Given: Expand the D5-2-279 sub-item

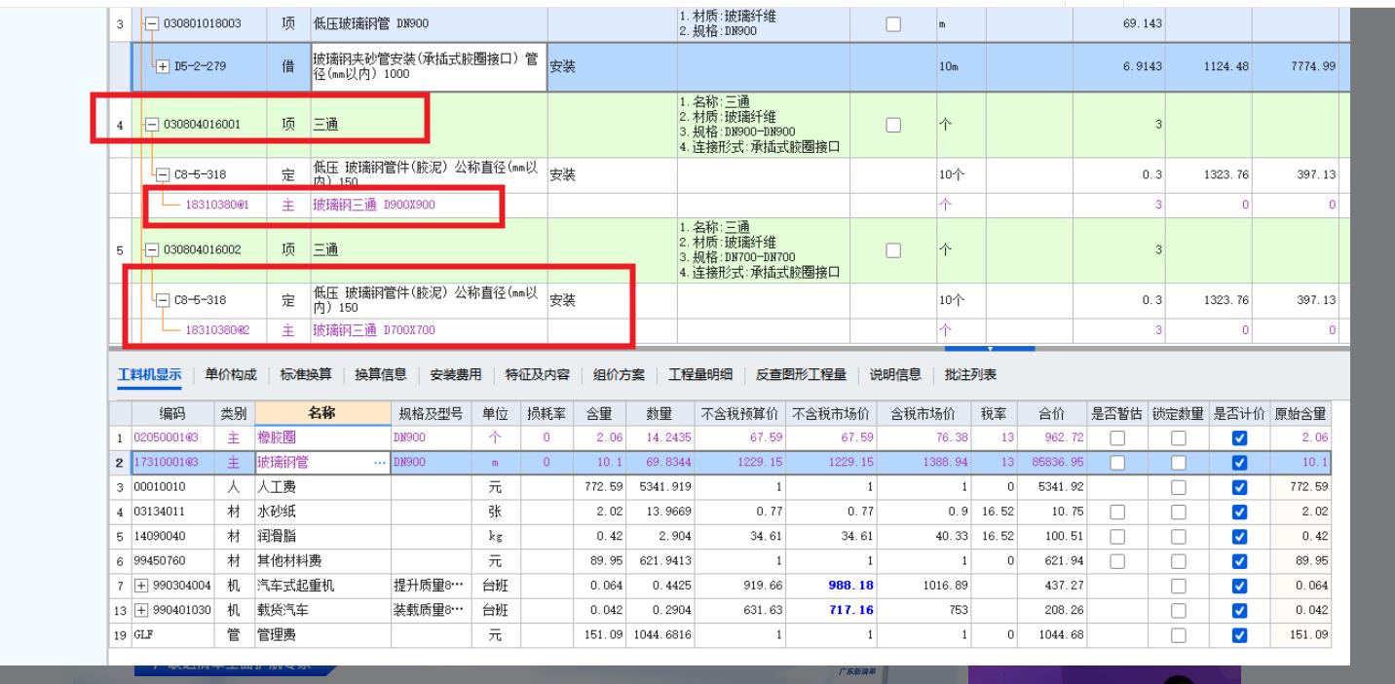Looking at the screenshot, I should pos(161,66).
